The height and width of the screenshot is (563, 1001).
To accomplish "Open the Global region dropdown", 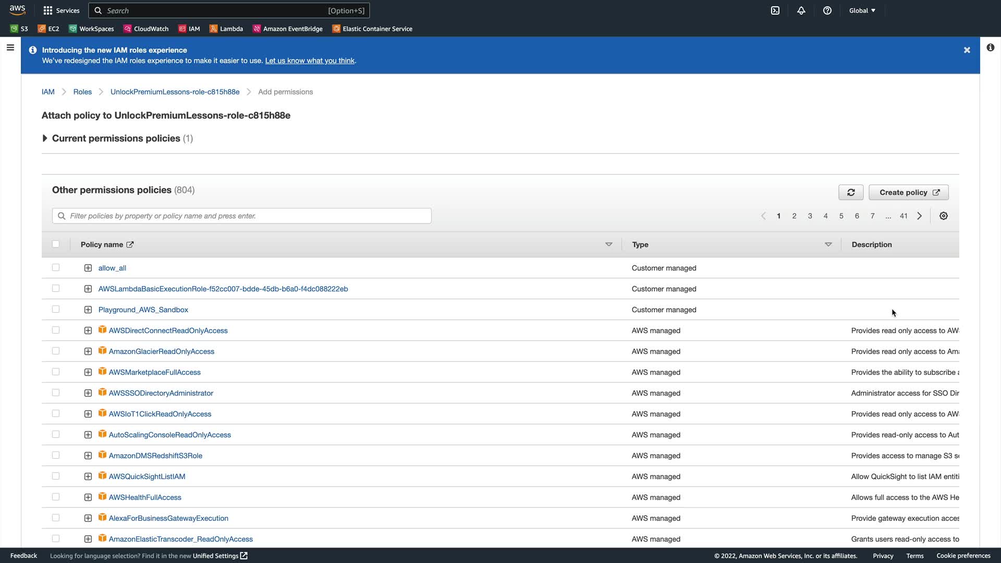I will [x=862, y=10].
